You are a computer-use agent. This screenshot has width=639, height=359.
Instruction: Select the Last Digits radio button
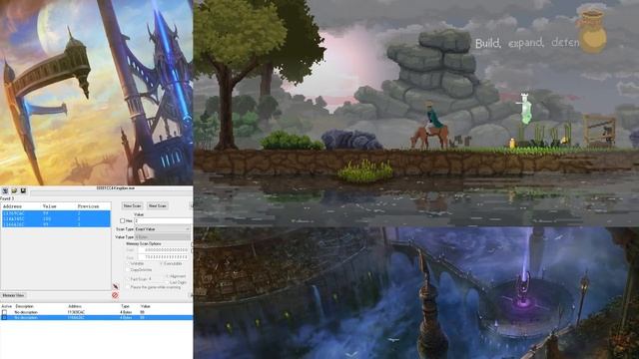167,282
